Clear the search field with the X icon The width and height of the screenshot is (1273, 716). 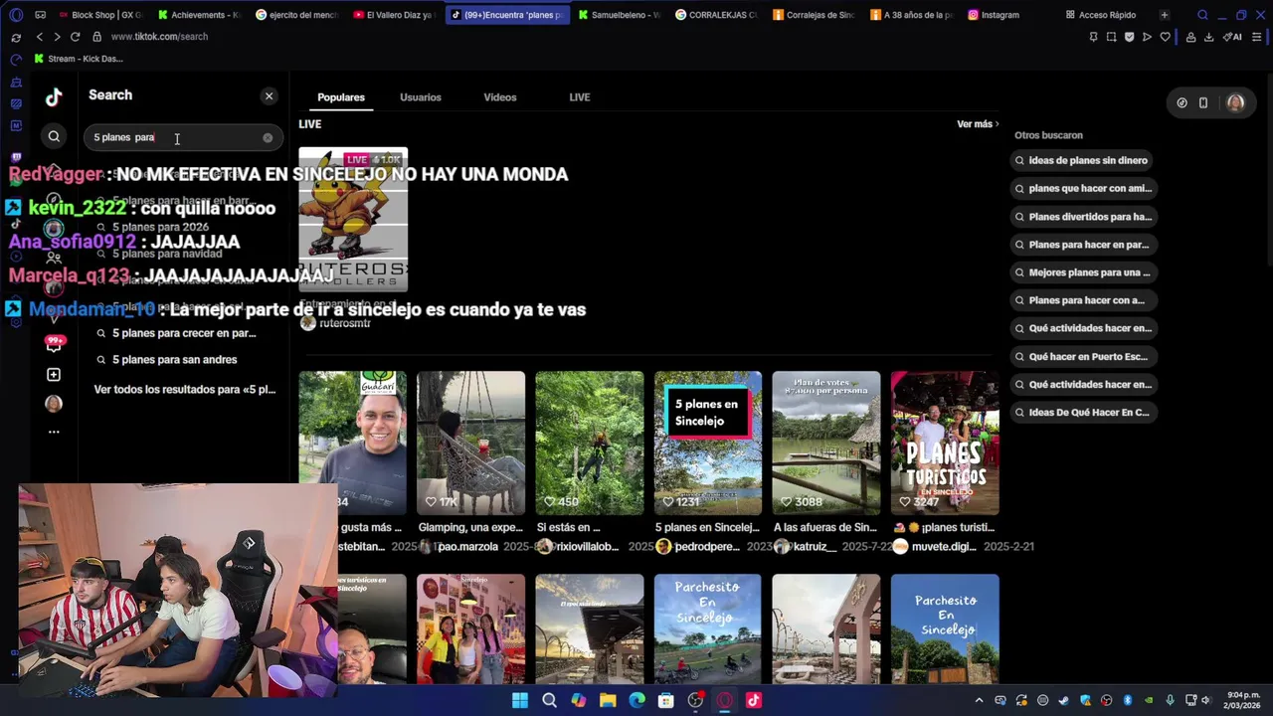268,138
